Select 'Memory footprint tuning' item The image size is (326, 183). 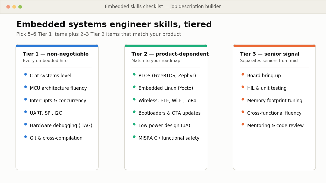(275, 101)
